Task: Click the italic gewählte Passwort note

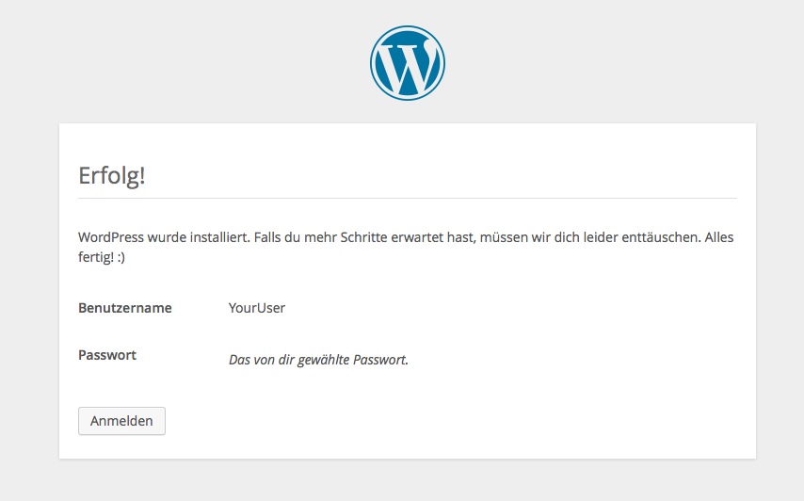Action: click(x=353, y=360)
